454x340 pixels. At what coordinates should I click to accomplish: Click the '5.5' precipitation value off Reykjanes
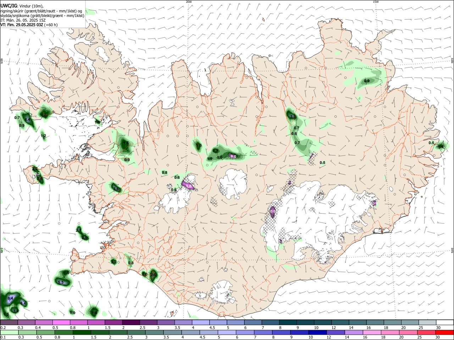(x=60, y=282)
